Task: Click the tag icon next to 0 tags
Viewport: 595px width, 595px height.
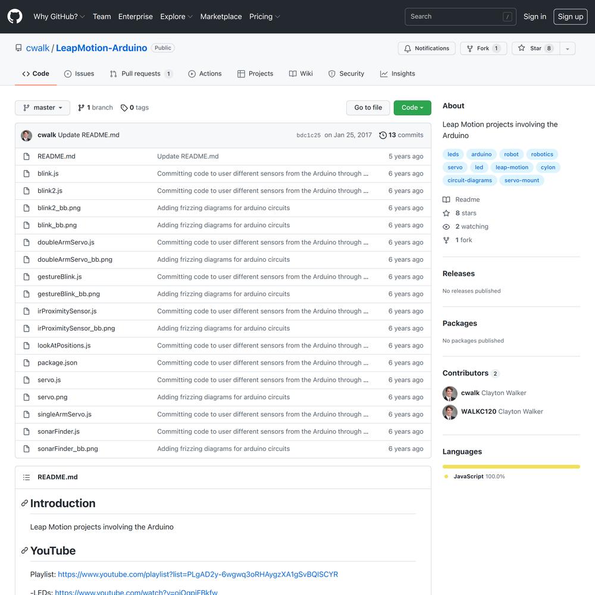Action: pos(124,108)
